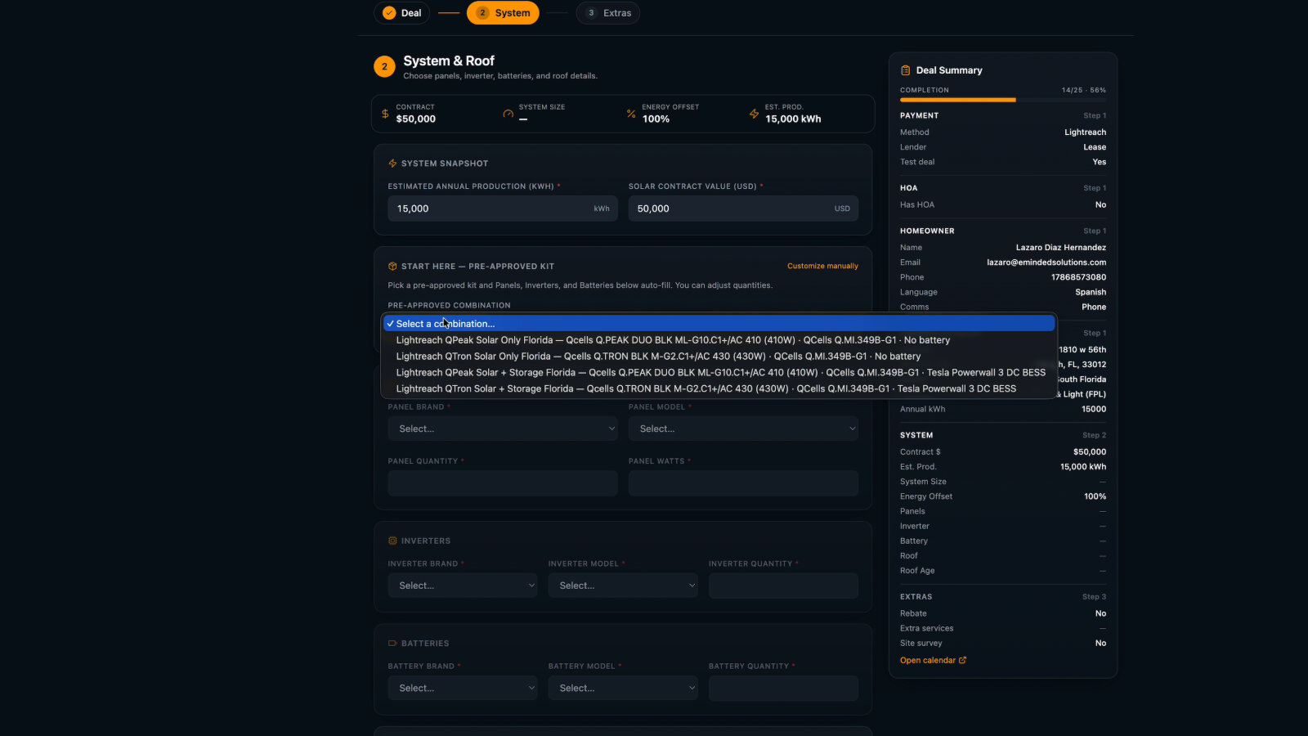Open the Inverter Model dropdown
This screenshot has width=1308, height=736.
coord(623,586)
